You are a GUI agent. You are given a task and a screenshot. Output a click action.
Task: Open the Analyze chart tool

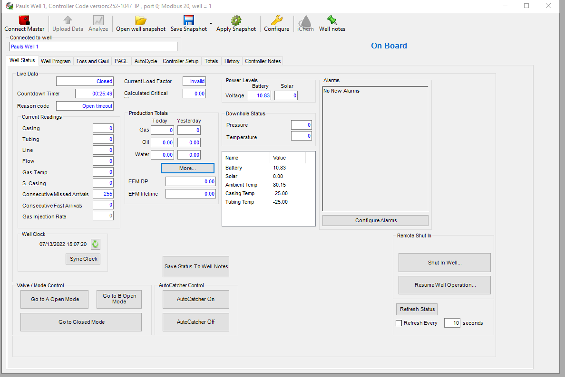click(98, 20)
